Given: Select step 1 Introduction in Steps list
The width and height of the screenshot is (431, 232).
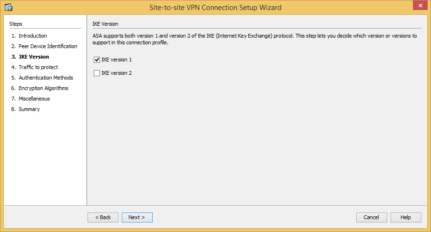Looking at the screenshot, I should click(29, 36).
